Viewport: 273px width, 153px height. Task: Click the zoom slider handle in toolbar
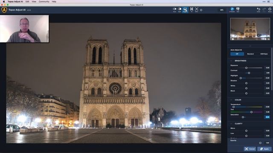point(201,10)
